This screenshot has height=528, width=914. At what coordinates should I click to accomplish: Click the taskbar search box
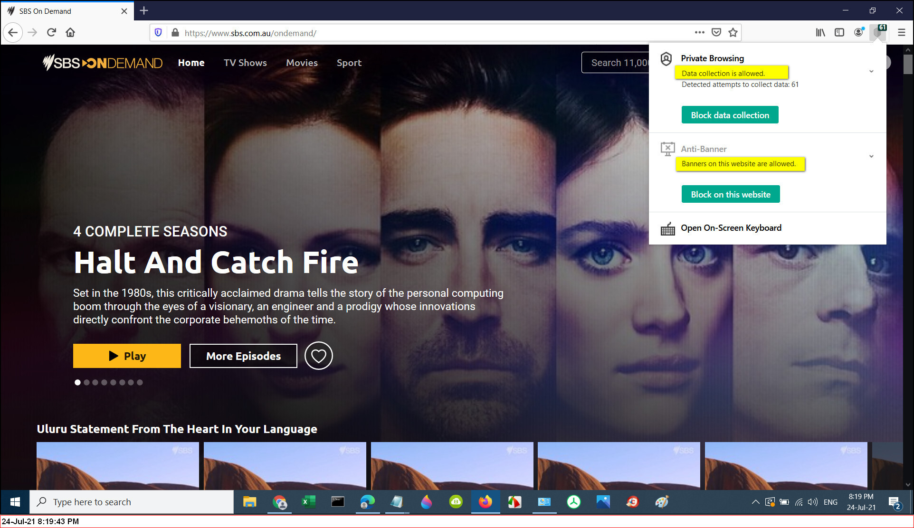point(132,502)
